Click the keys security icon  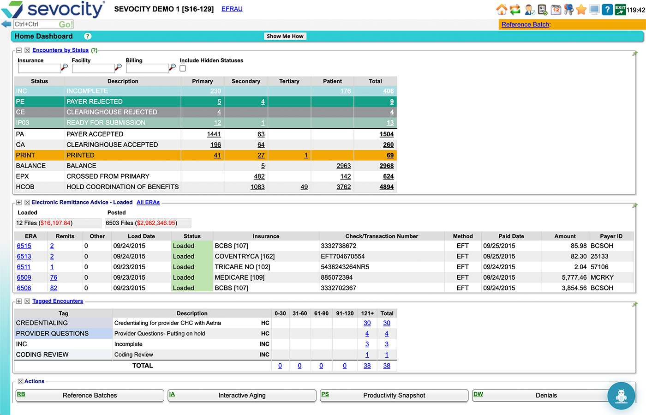568,9
